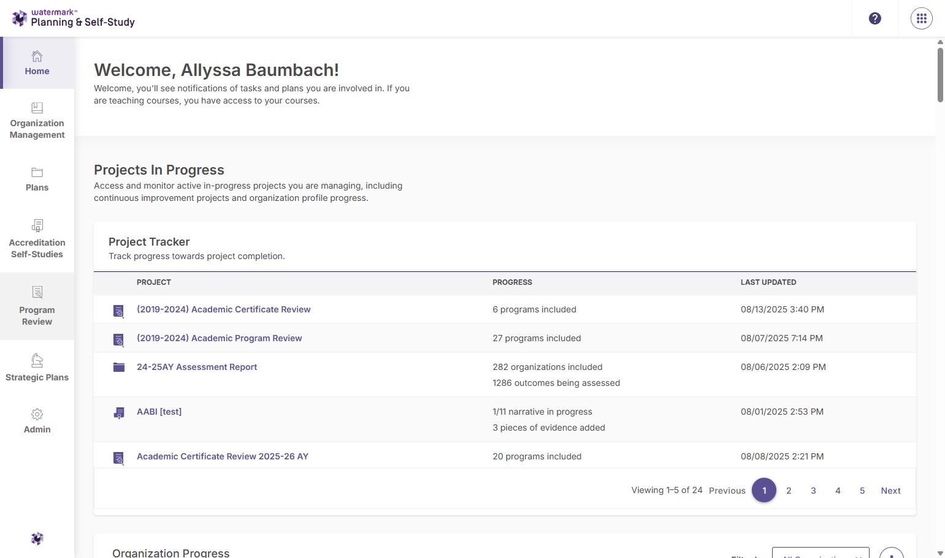The height and width of the screenshot is (558, 945).
Task: Jump to page 4 of projects
Action: 838,491
